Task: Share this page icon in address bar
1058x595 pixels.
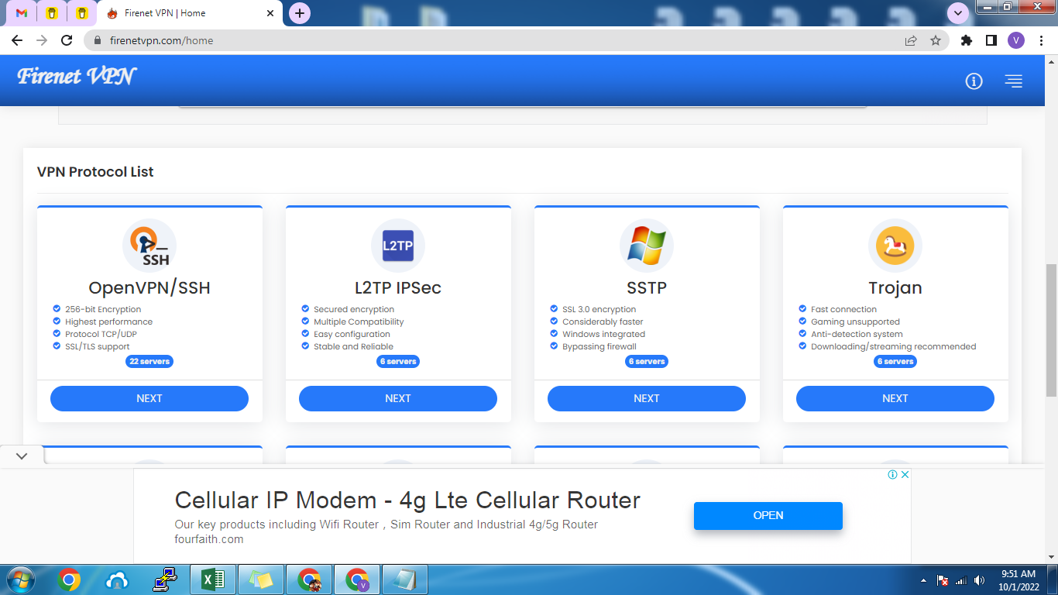Action: click(911, 40)
